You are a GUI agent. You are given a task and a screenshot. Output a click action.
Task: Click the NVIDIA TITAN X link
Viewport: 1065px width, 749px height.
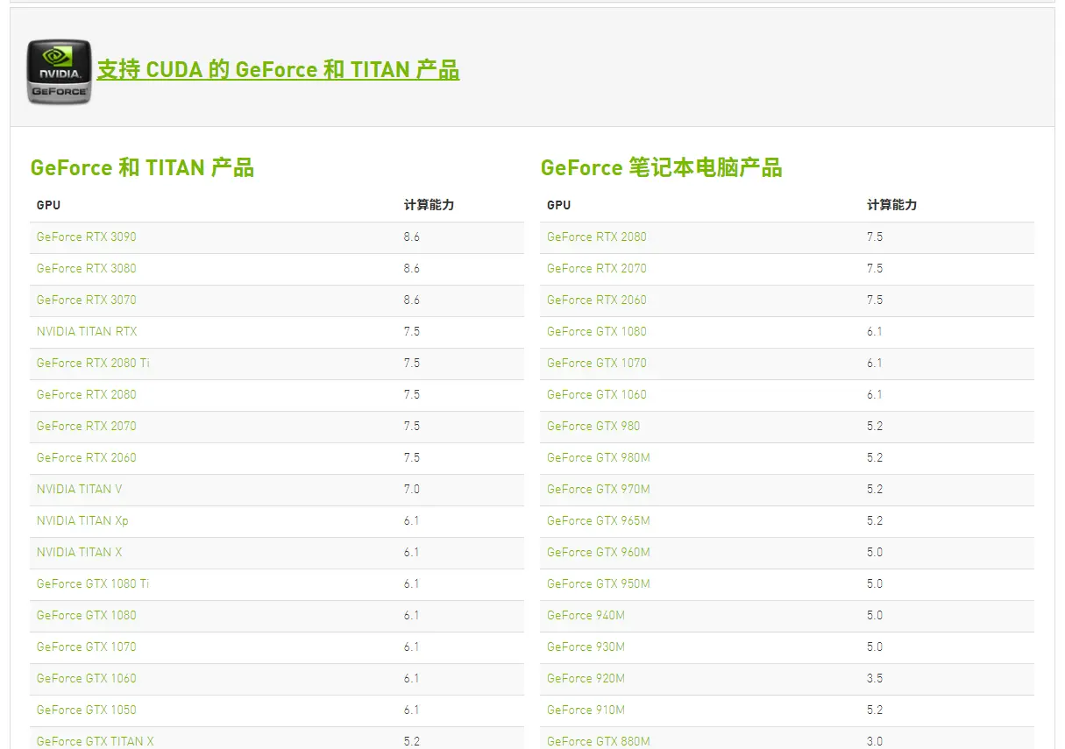click(x=80, y=552)
